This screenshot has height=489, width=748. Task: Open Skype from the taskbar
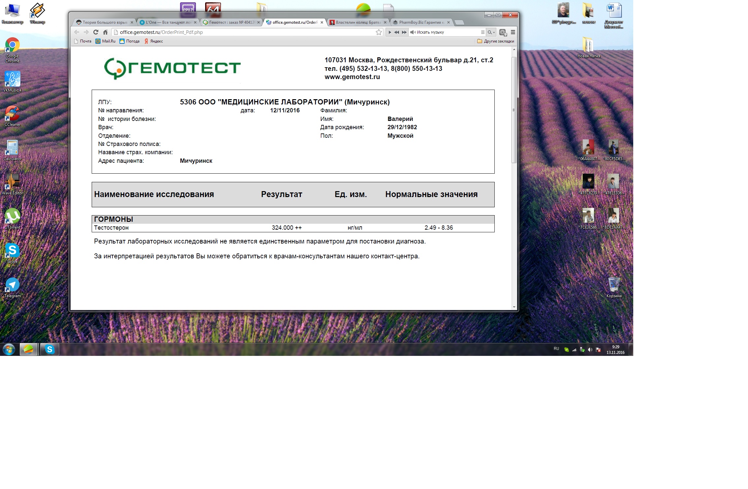click(50, 349)
